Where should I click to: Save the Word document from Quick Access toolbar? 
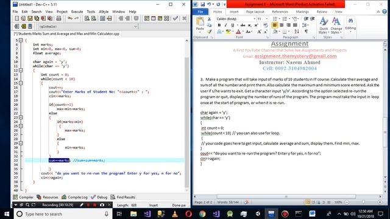click(x=203, y=4)
